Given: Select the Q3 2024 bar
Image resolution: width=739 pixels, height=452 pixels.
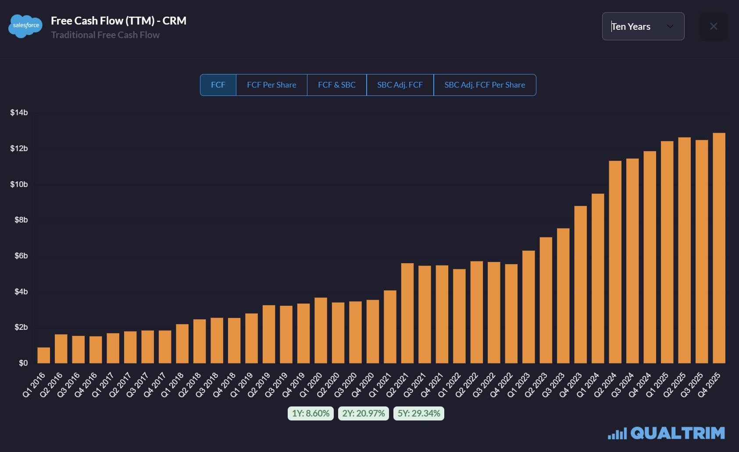Looking at the screenshot, I should (633, 261).
